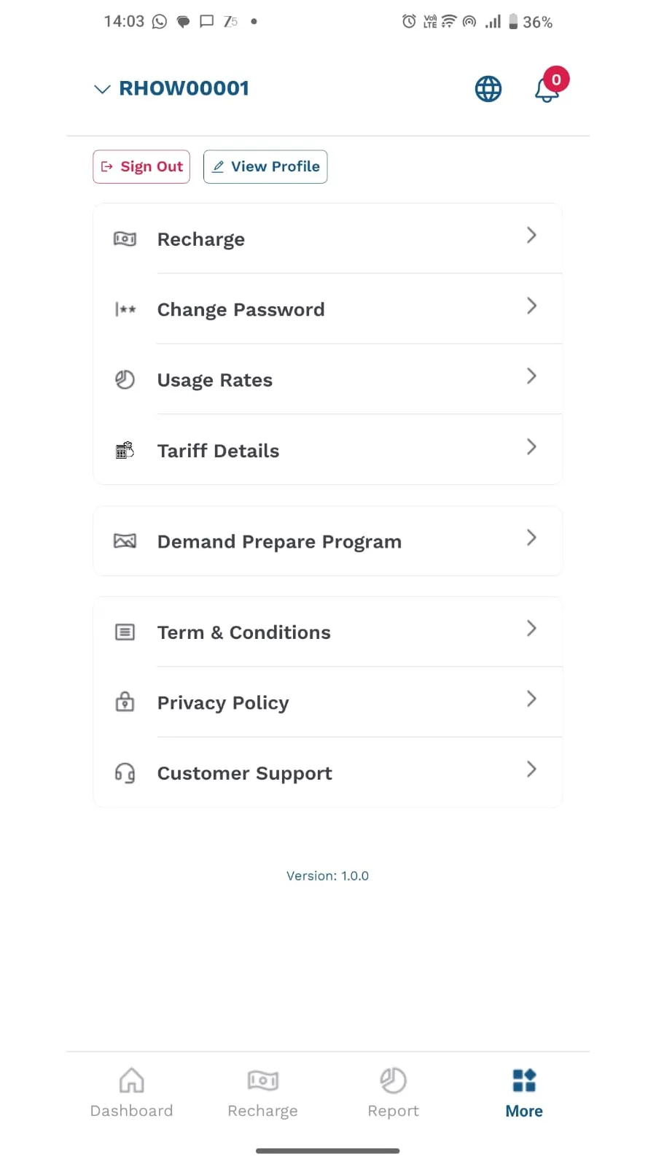Screen dimensions: 656x1167
Task: Switch to the Dashboard tab
Action: pyautogui.click(x=131, y=1093)
